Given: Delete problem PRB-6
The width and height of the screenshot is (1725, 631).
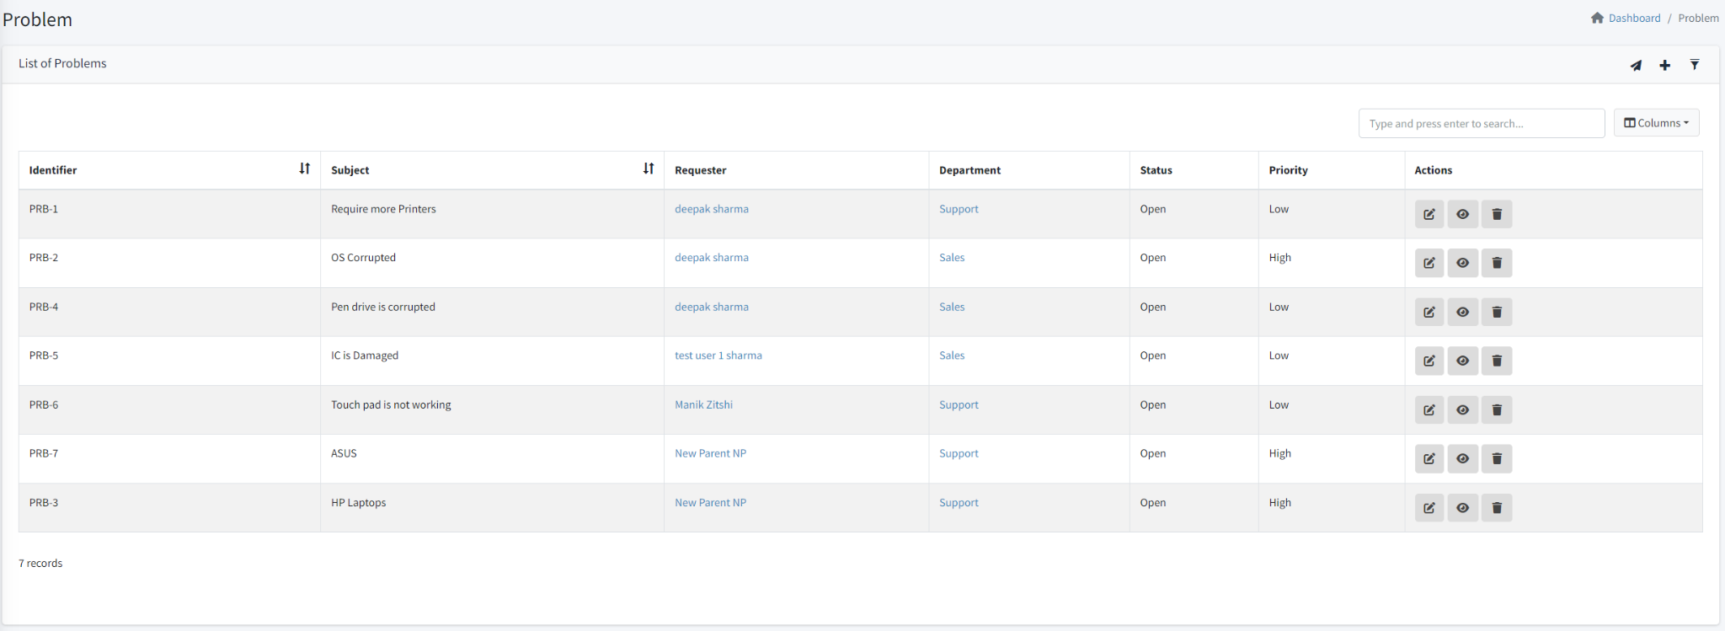Looking at the screenshot, I should pyautogui.click(x=1497, y=409).
